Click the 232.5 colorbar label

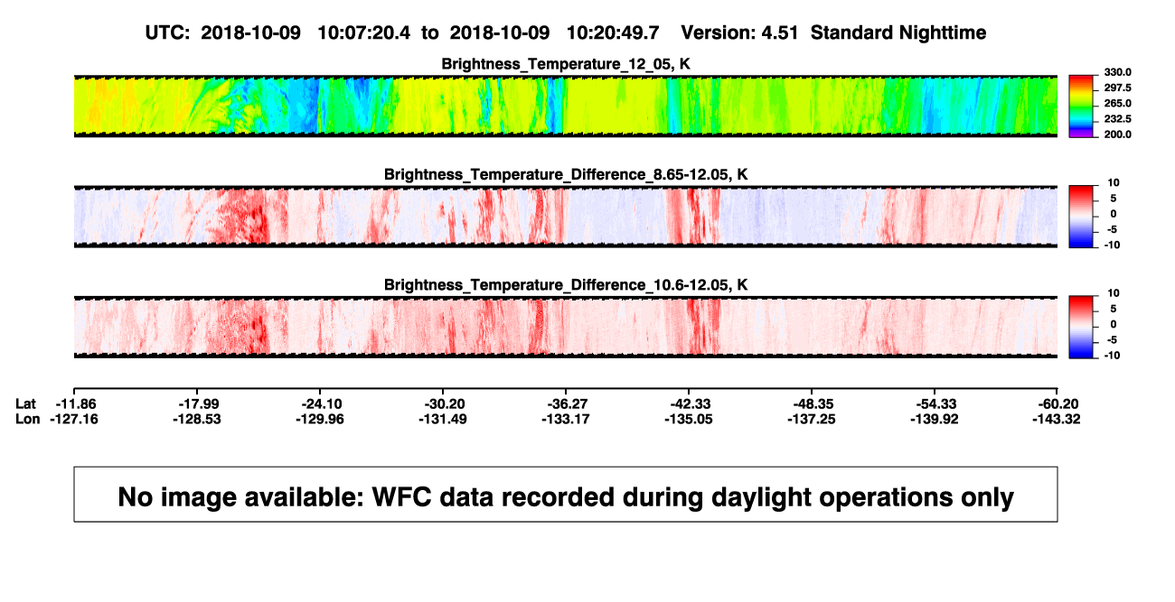1118,119
